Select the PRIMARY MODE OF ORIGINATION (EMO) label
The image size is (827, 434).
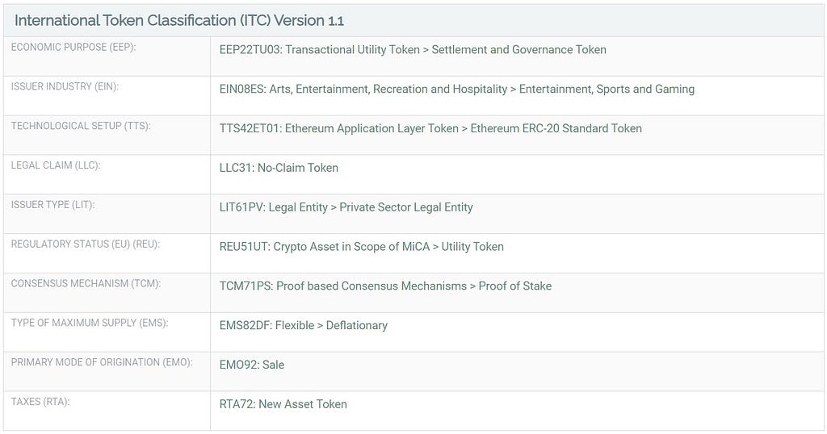coord(102,362)
